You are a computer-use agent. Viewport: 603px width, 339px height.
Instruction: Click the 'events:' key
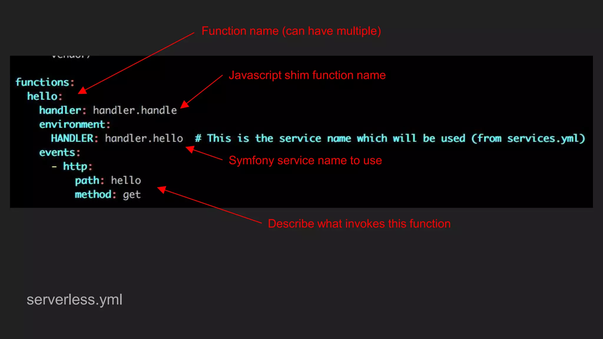[60, 152]
